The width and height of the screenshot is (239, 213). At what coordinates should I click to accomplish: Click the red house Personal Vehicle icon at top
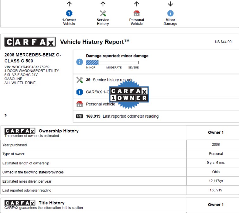[x=136, y=13]
